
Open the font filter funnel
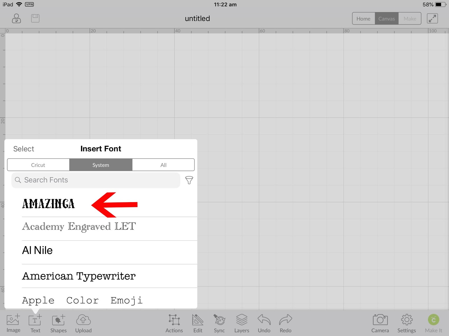click(x=189, y=180)
